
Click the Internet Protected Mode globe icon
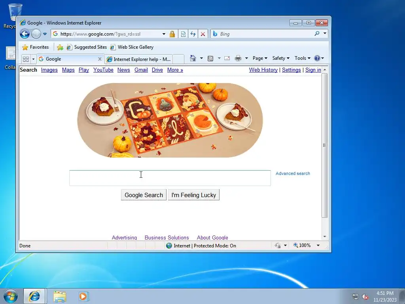(x=169, y=245)
